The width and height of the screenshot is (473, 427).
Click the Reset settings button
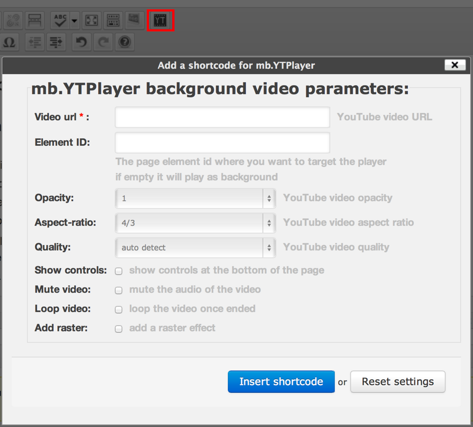point(397,382)
